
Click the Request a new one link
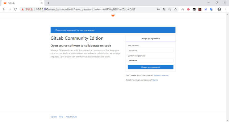[x=161, y=75]
